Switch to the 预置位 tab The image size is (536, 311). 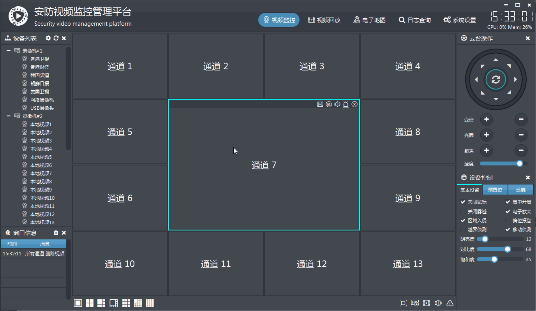pyautogui.click(x=495, y=190)
